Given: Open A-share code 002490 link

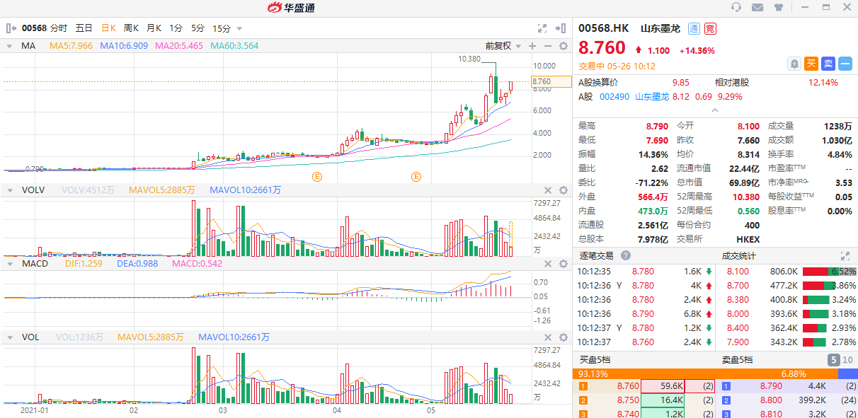Looking at the screenshot, I should point(614,97).
